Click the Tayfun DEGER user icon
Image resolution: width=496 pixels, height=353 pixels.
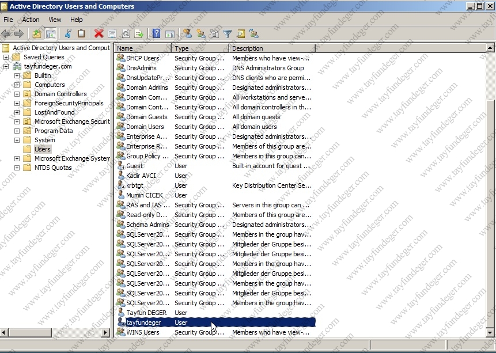(x=121, y=313)
